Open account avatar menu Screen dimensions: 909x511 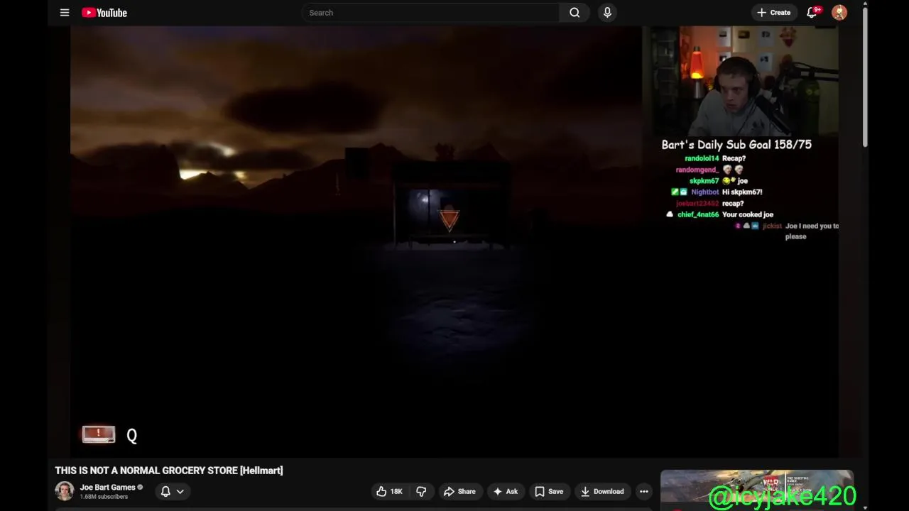pos(839,13)
